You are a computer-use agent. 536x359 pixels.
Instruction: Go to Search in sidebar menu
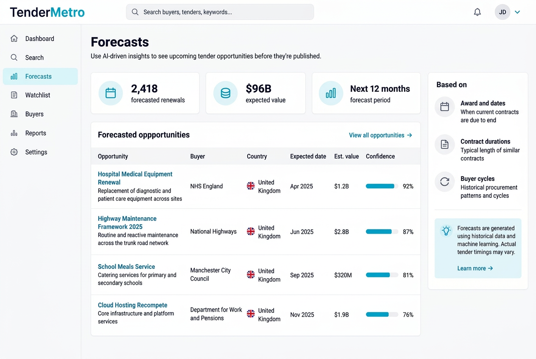40,58
